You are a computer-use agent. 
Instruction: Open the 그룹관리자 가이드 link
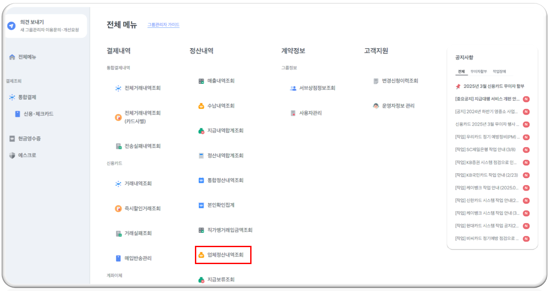[163, 25]
